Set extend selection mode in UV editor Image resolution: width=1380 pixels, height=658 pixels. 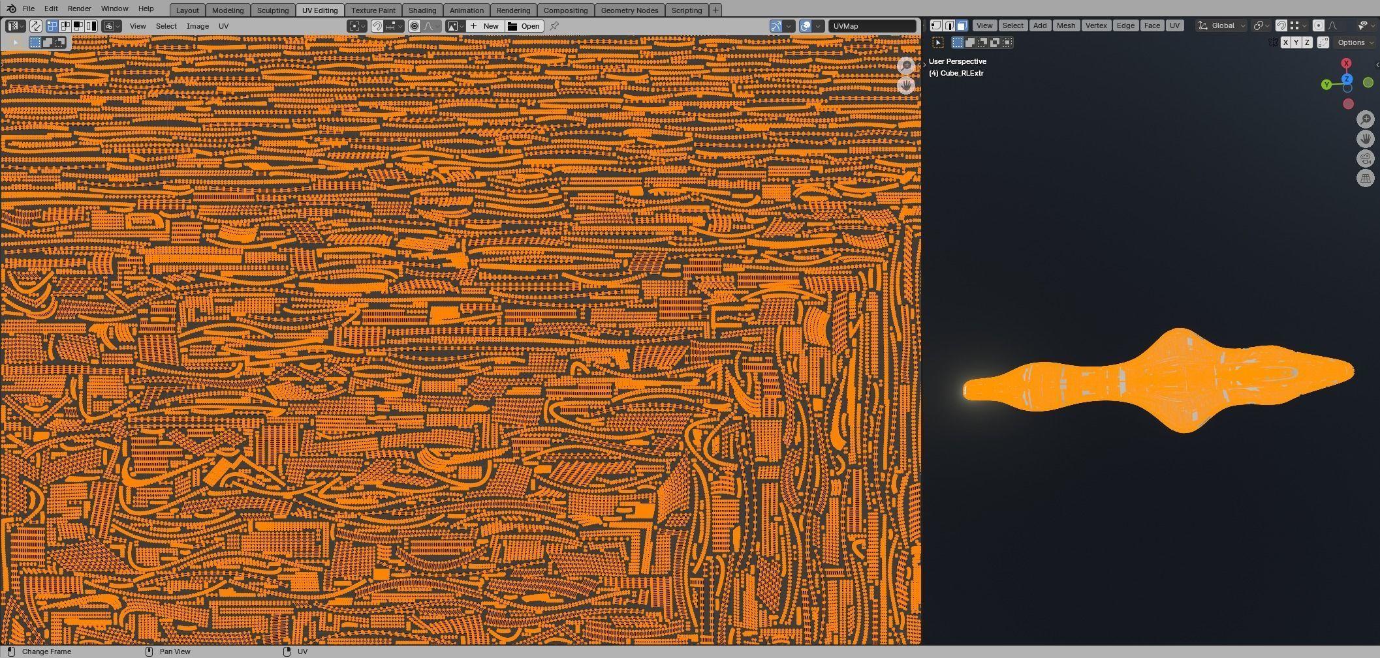(48, 42)
